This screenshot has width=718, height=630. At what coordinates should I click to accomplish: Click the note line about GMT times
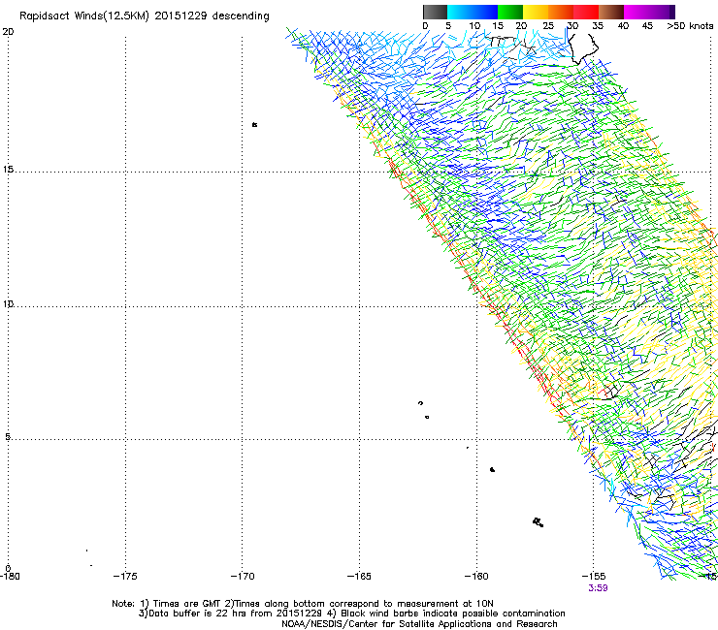coord(303,604)
